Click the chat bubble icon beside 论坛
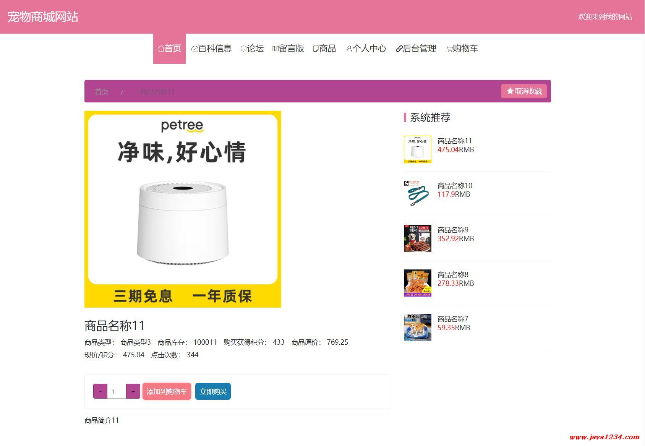 pos(243,49)
